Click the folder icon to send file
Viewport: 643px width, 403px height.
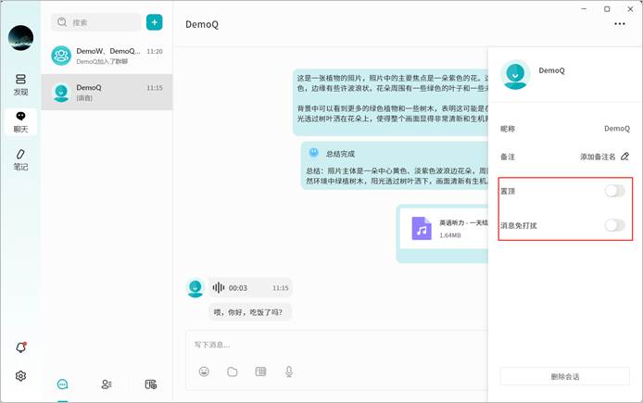tap(233, 372)
